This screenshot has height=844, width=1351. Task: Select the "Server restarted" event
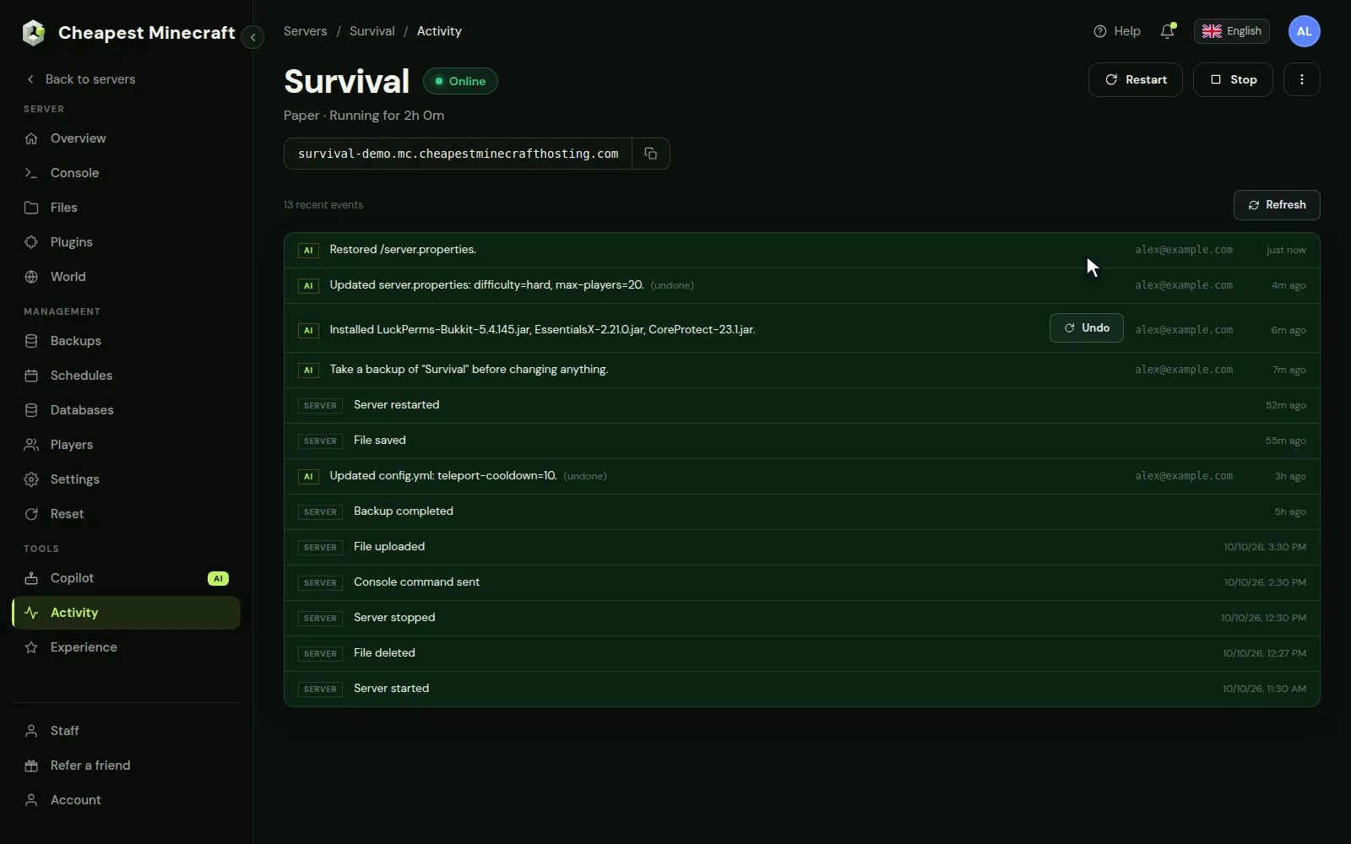tap(802, 406)
